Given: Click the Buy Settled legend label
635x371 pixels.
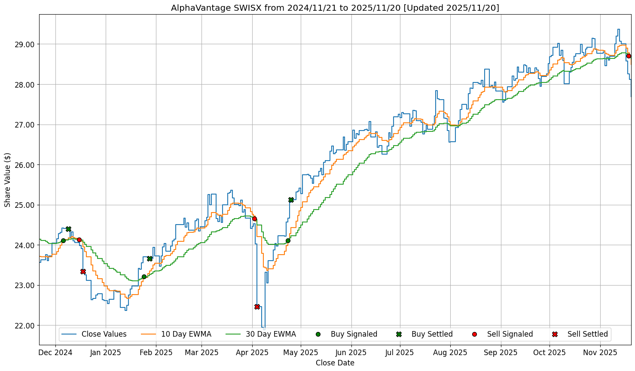Looking at the screenshot, I should pos(432,334).
